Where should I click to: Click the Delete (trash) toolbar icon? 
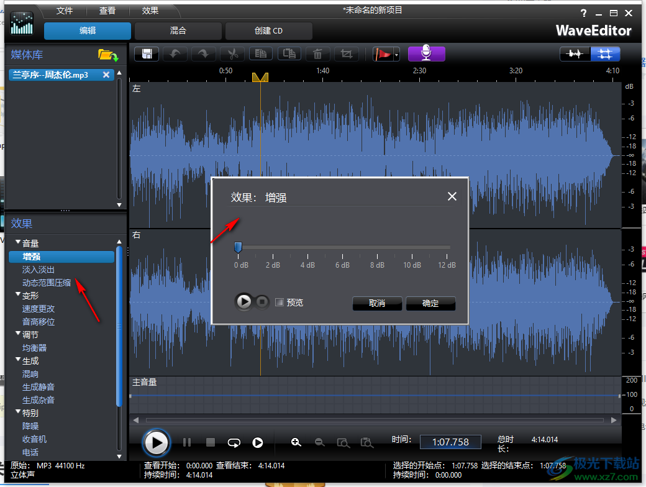317,54
